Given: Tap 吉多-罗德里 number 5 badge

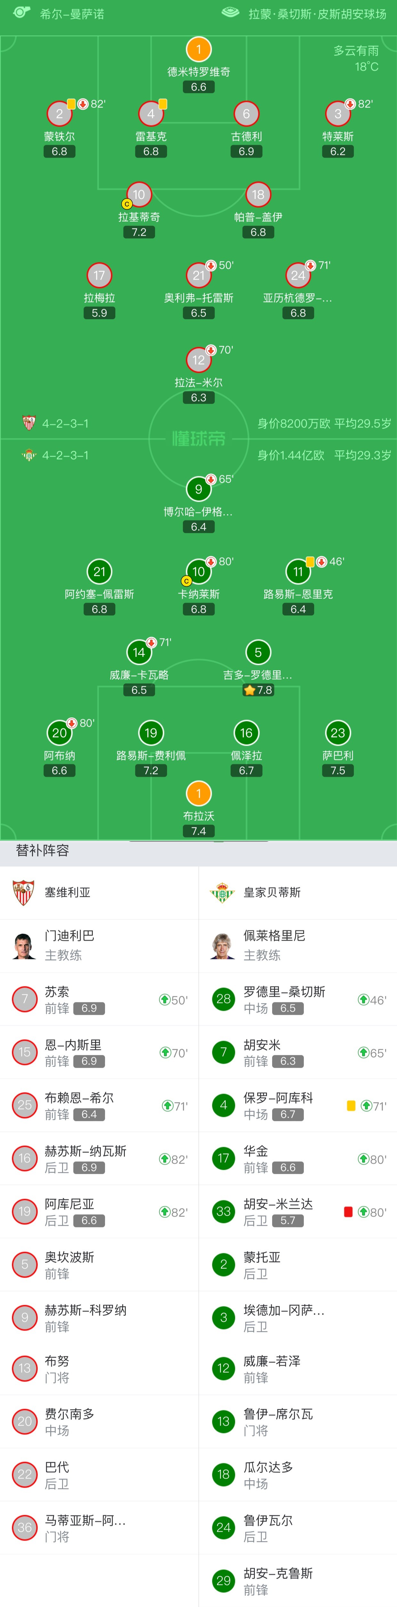Looking at the screenshot, I should click(258, 652).
